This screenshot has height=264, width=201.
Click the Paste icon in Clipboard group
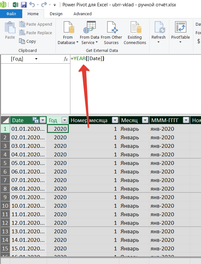(x=10, y=28)
